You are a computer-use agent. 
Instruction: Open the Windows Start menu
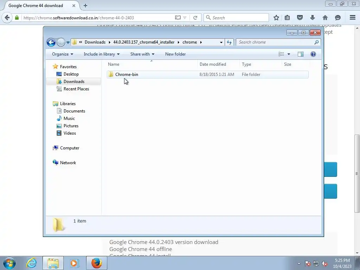click(x=9, y=263)
